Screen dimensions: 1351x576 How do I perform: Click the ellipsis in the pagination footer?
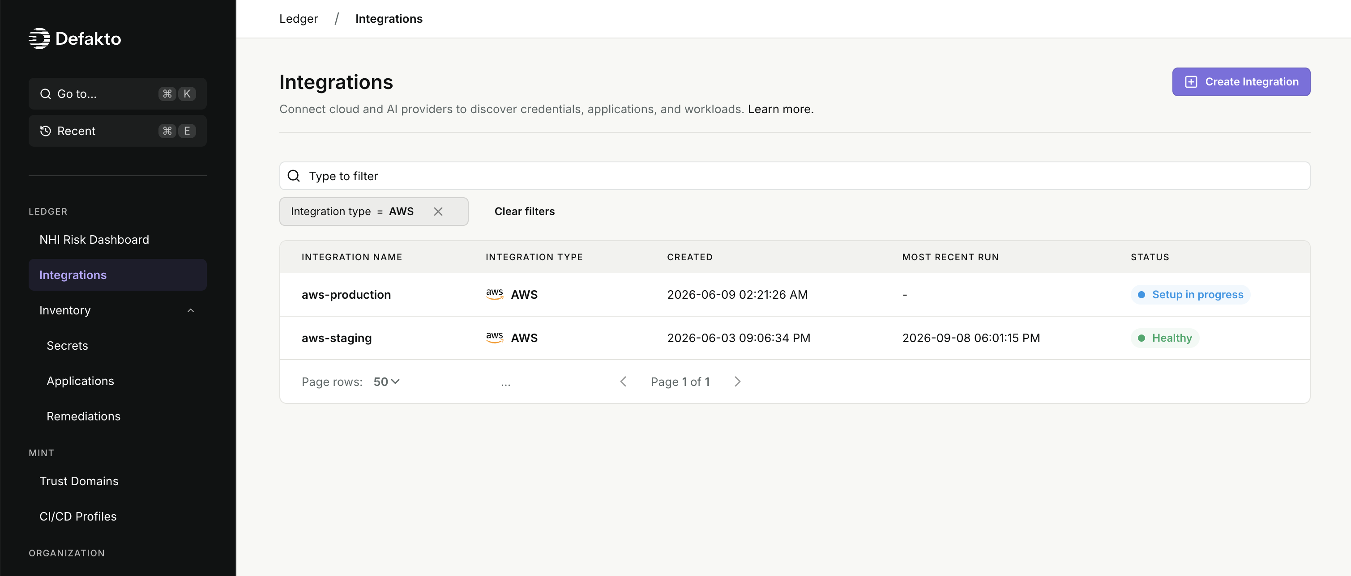point(505,384)
